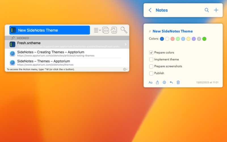This screenshot has height=142, width=227.
Task: Click the Hook to Copied Link icon
Action: pos(114,30)
